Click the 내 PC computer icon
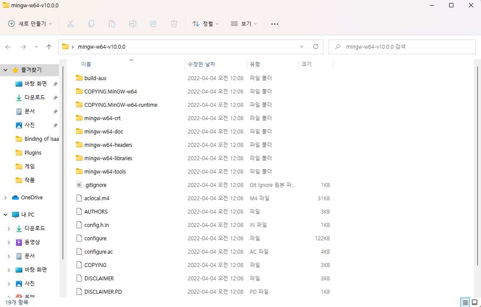 pyautogui.click(x=16, y=215)
